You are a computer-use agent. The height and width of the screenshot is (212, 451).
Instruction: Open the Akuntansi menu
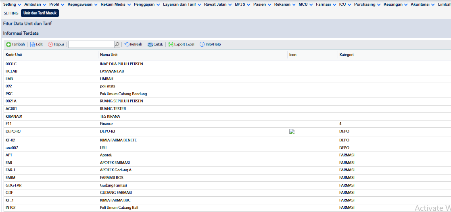click(x=423, y=4)
